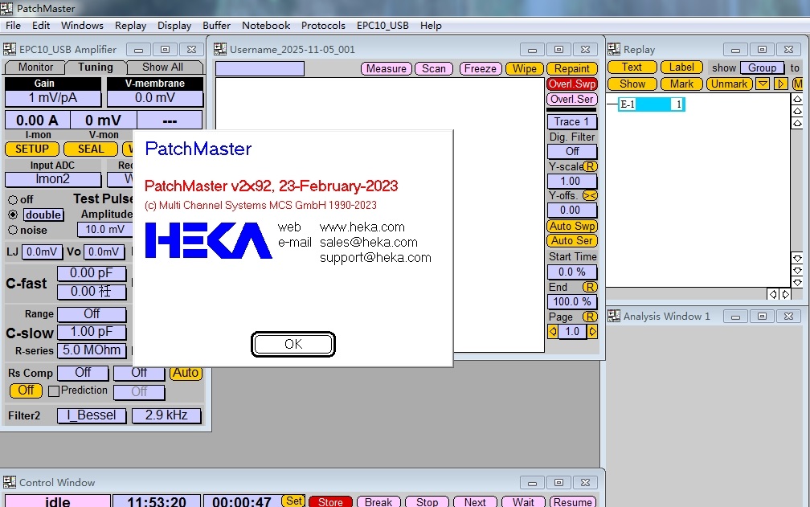The width and height of the screenshot is (810, 507).
Task: Click the Replay right-triangle icon
Action: (779, 84)
